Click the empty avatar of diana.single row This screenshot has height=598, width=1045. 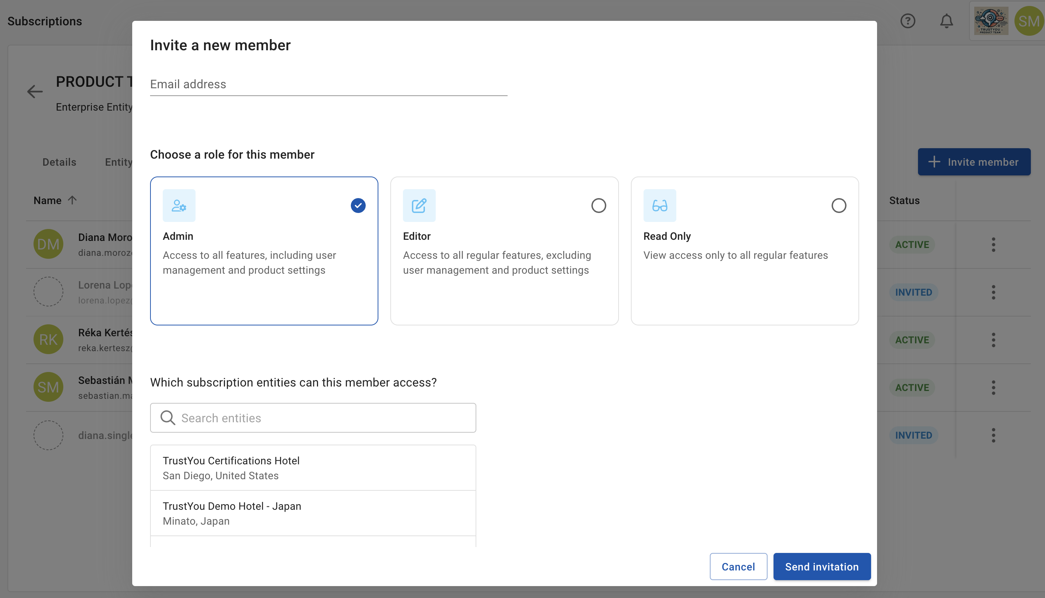48,435
